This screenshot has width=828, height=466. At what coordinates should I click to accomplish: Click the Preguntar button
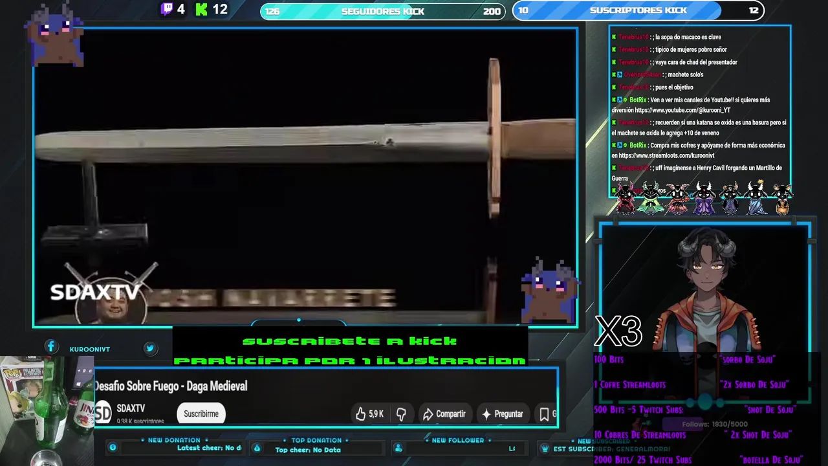[x=502, y=414]
